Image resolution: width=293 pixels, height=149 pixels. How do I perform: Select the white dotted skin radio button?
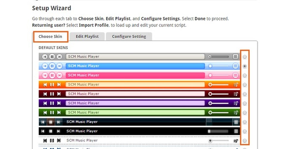tap(244, 141)
